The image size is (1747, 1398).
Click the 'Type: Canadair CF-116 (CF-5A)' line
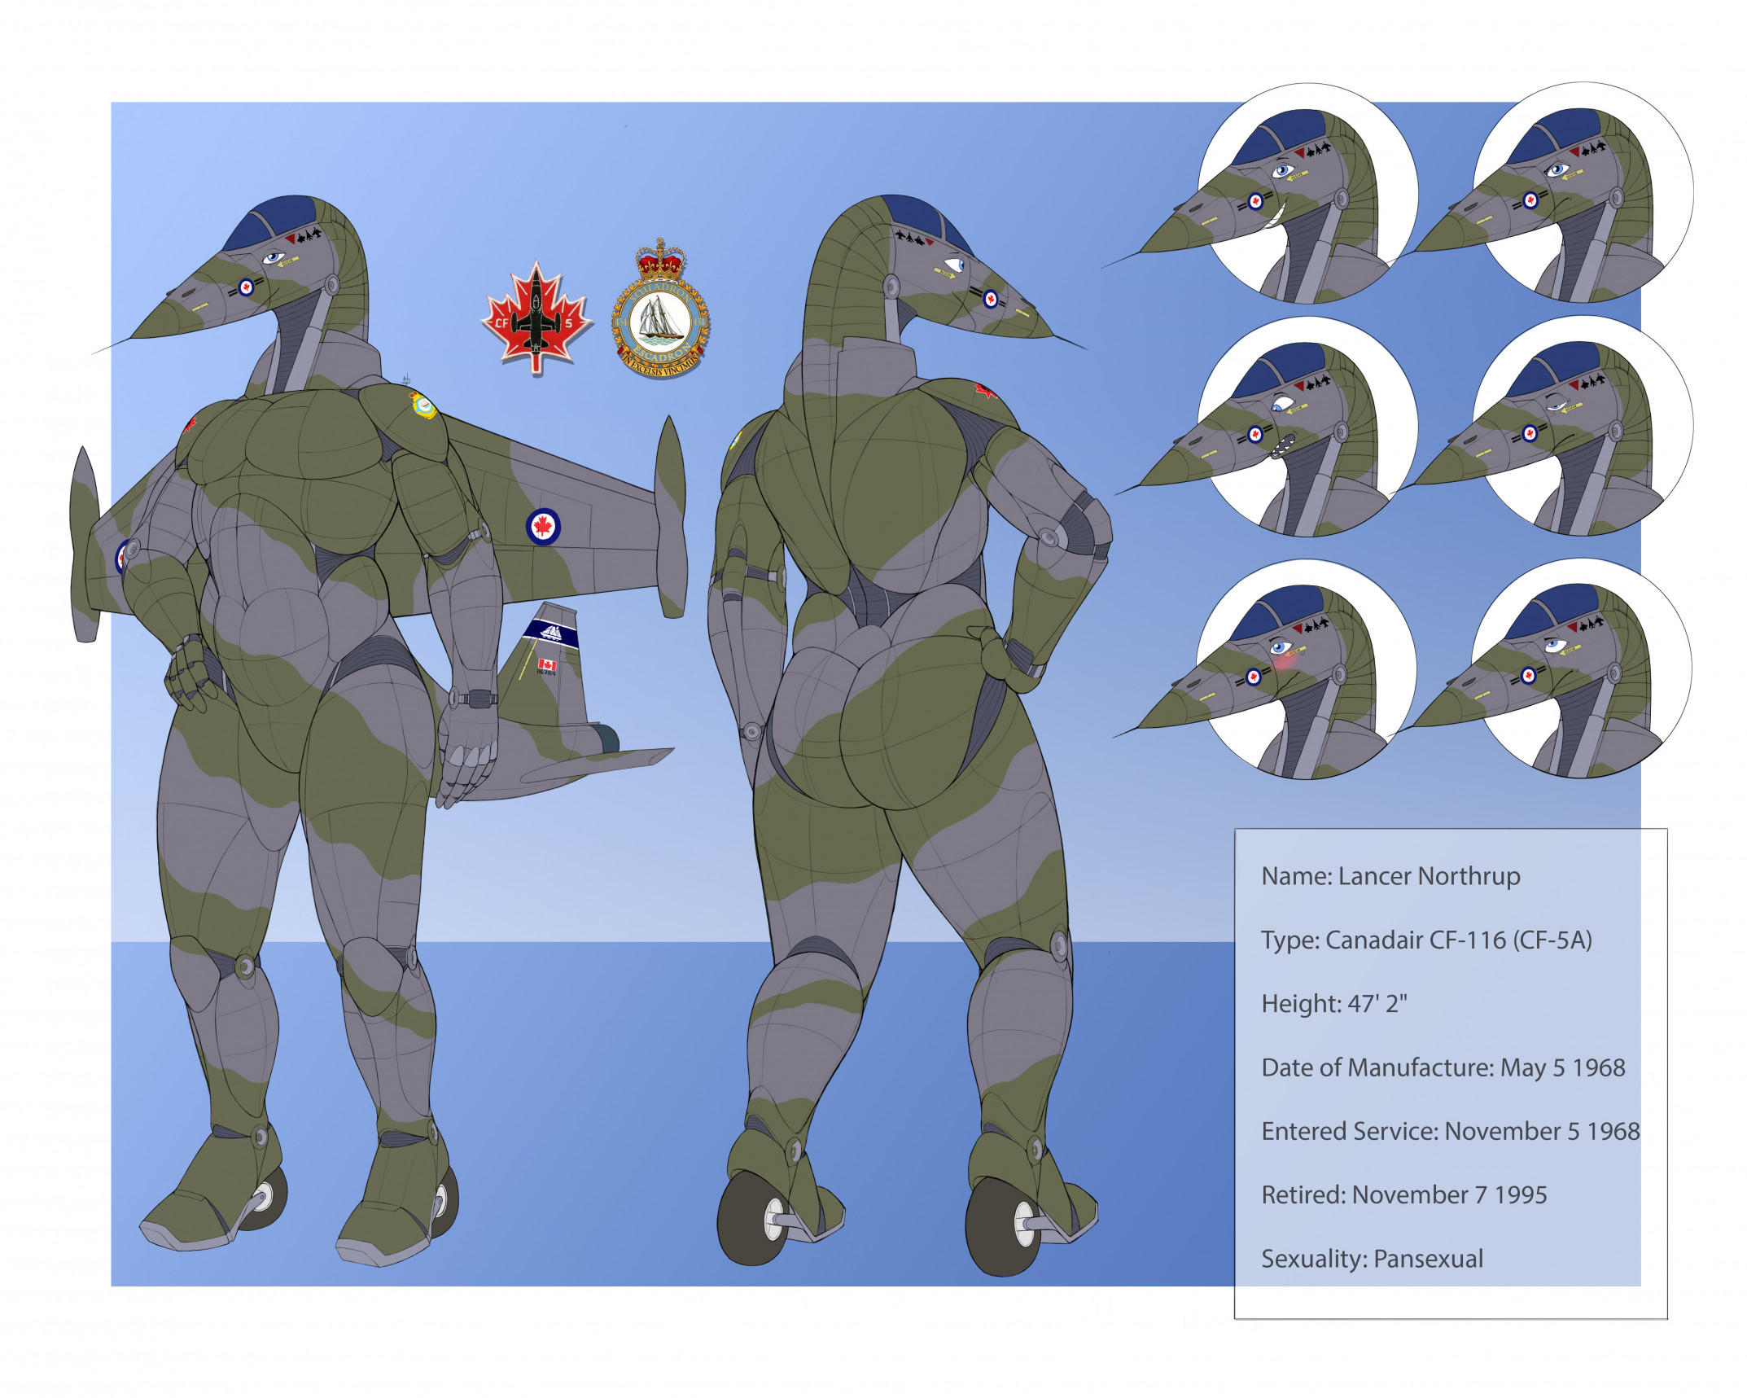pos(1425,940)
